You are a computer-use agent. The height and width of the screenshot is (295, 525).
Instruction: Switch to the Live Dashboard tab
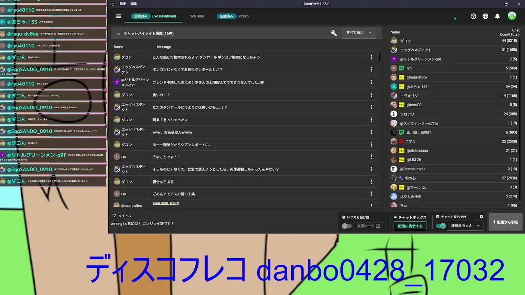(x=164, y=16)
